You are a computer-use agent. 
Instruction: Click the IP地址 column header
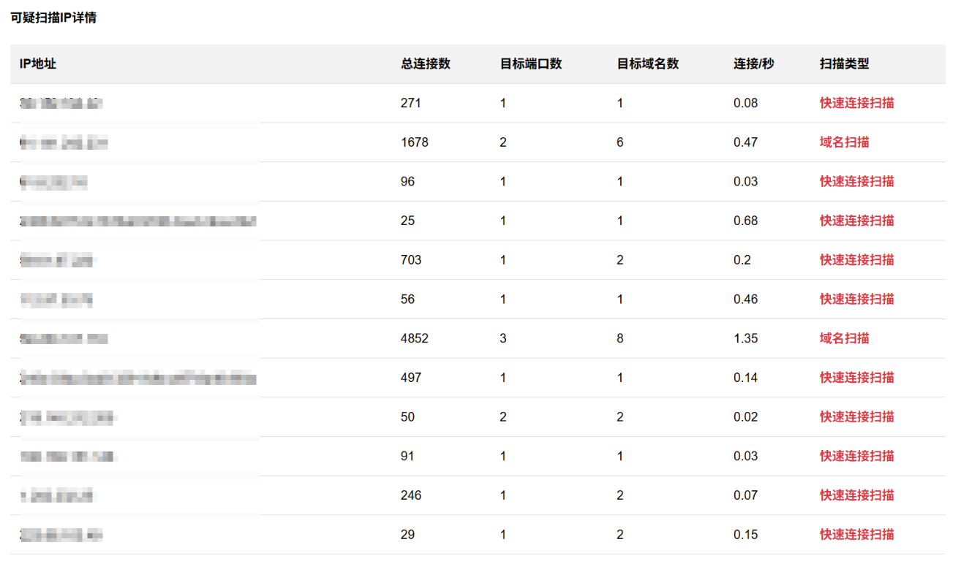coord(38,64)
